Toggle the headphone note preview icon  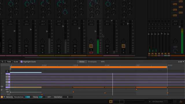point(7,71)
